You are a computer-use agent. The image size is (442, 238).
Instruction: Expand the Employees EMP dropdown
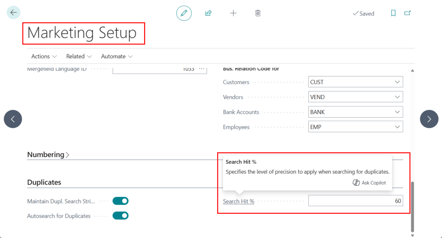click(397, 127)
